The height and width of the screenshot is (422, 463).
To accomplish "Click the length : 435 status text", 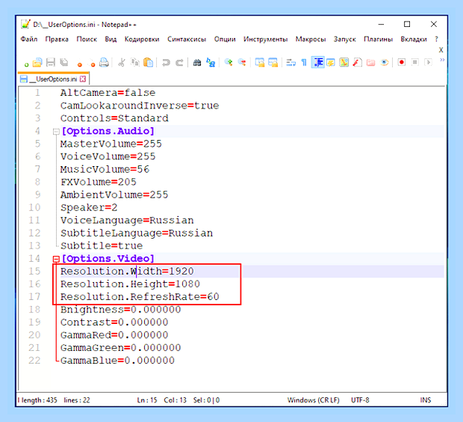I will pyautogui.click(x=40, y=400).
